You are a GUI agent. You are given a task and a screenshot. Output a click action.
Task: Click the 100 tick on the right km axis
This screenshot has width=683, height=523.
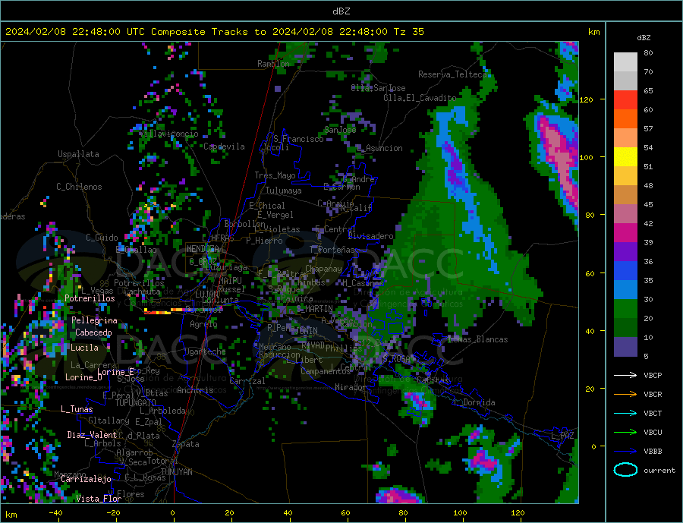587,157
